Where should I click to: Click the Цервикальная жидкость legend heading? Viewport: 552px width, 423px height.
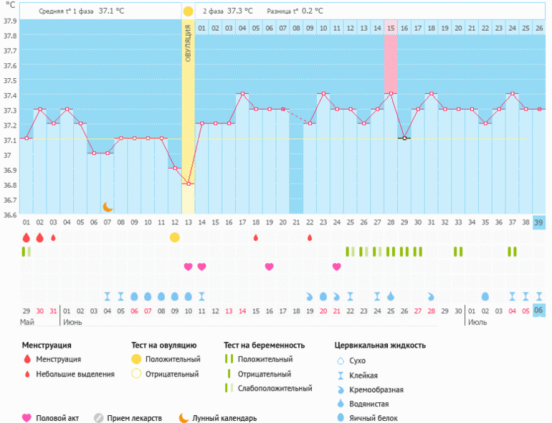tap(380, 345)
